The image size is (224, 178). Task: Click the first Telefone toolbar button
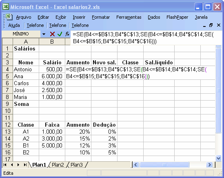35,25
